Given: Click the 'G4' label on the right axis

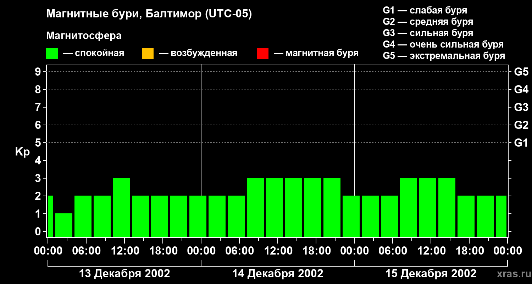Looking at the screenshot, I should [521, 89].
